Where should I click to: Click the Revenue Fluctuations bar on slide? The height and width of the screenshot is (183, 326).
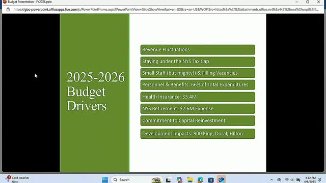[198, 50]
